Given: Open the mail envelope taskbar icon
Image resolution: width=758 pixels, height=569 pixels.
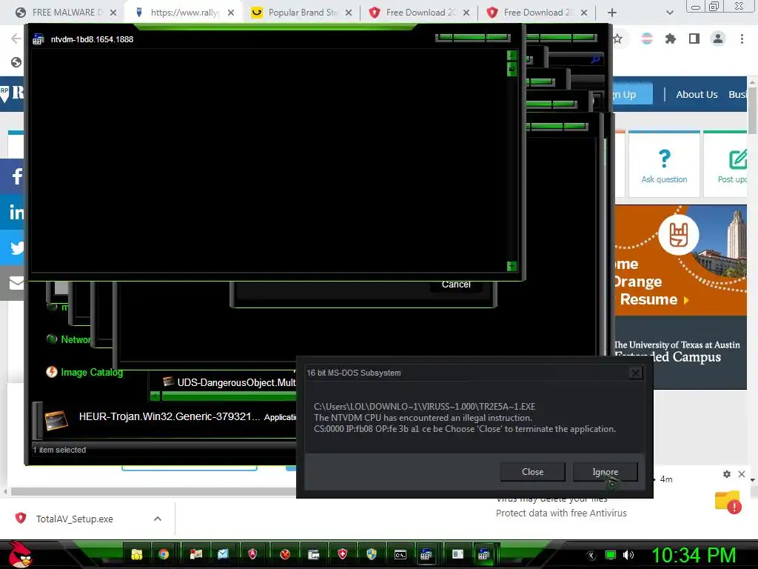Looking at the screenshot, I should 223,554.
